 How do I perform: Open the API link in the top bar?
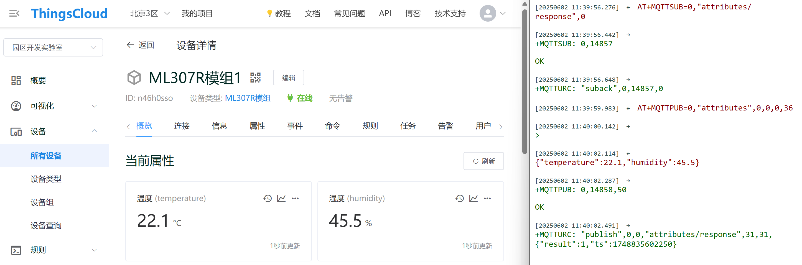[x=385, y=13]
